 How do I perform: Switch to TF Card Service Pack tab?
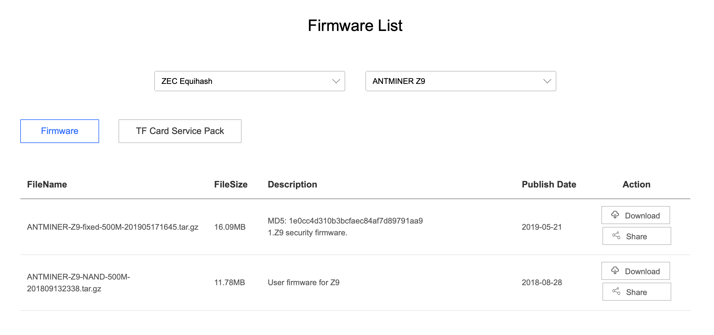coord(180,131)
